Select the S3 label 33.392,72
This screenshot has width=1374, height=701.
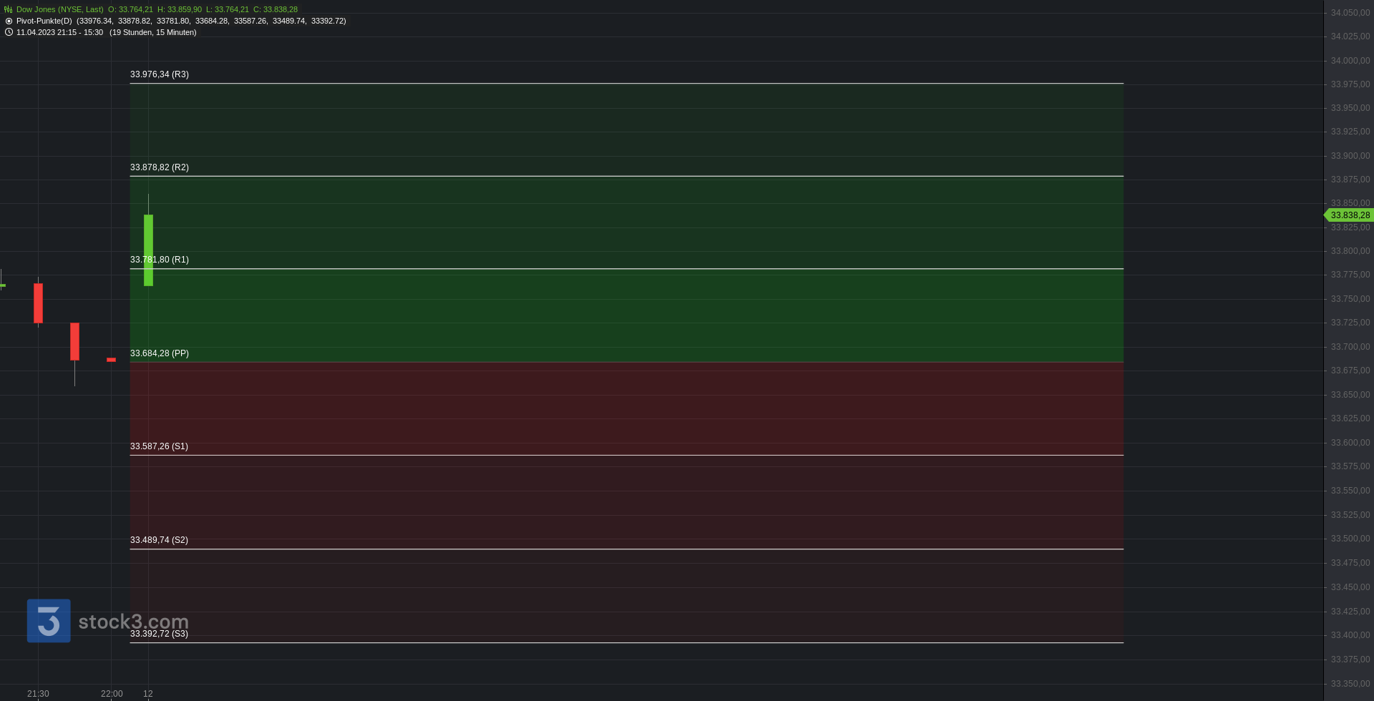pos(159,634)
